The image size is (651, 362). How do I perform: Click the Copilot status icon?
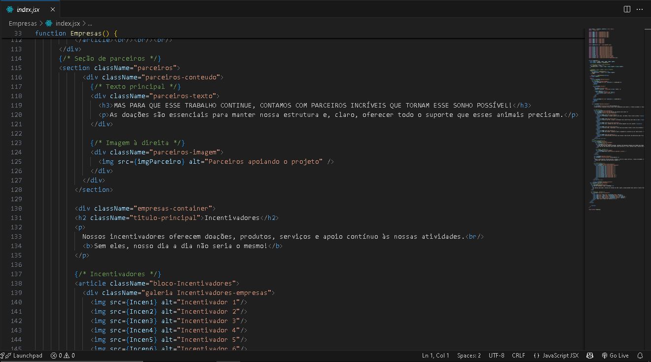click(x=590, y=356)
